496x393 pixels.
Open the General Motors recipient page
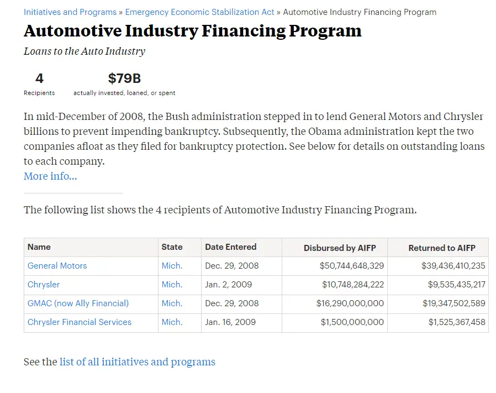[x=57, y=266]
